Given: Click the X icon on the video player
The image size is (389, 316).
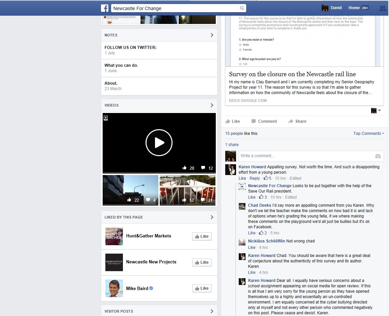Looking at the screenshot, I should coord(105,117).
